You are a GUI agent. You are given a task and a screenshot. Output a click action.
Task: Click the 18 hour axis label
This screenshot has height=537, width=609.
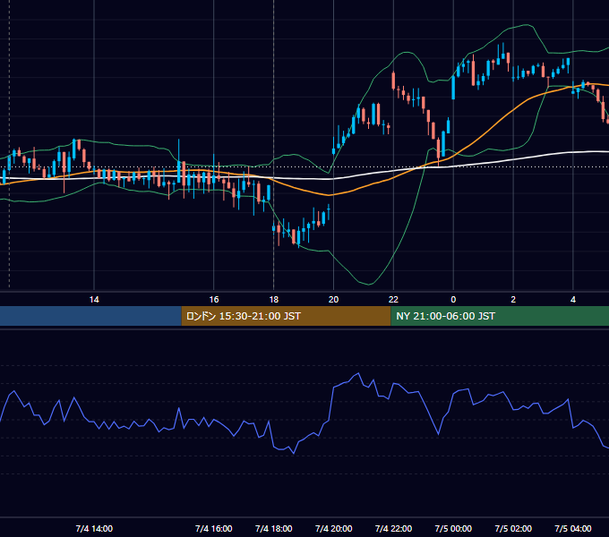point(274,300)
